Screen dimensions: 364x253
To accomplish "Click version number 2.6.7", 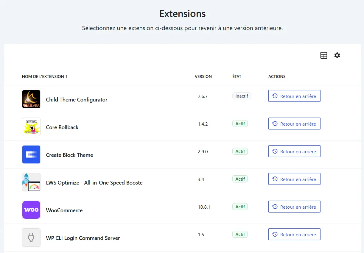I will pos(203,96).
